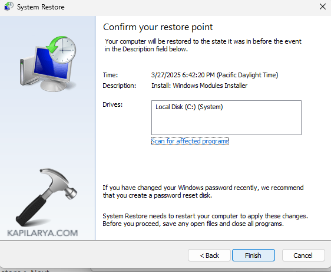Image resolution: width=331 pixels, height=272 pixels.
Task: Click the System Restore title bar icon
Action: click(x=9, y=6)
